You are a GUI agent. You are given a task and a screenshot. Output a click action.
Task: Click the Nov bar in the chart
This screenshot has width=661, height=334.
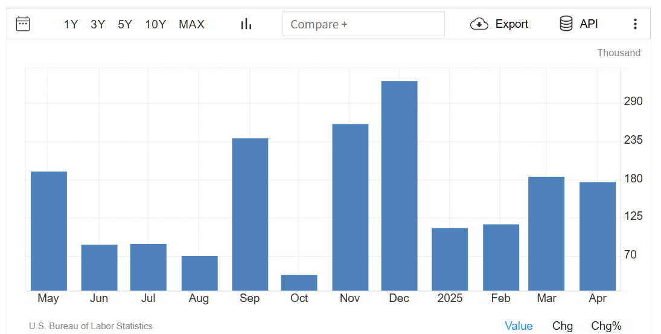click(350, 208)
